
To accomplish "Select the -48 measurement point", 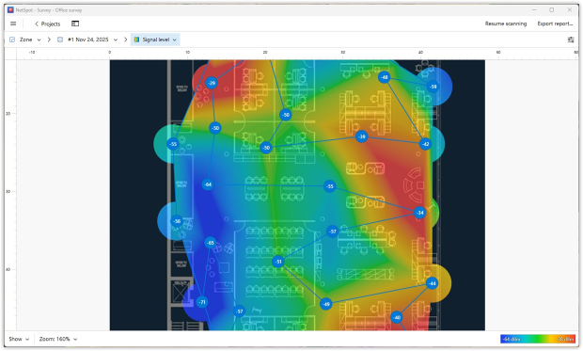I will click(x=384, y=77).
